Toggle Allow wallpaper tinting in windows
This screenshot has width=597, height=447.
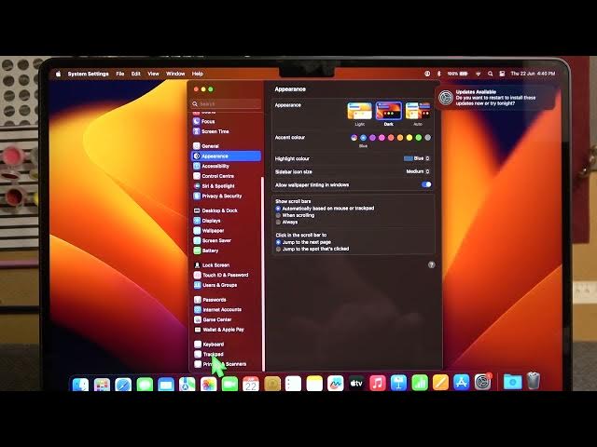point(426,184)
